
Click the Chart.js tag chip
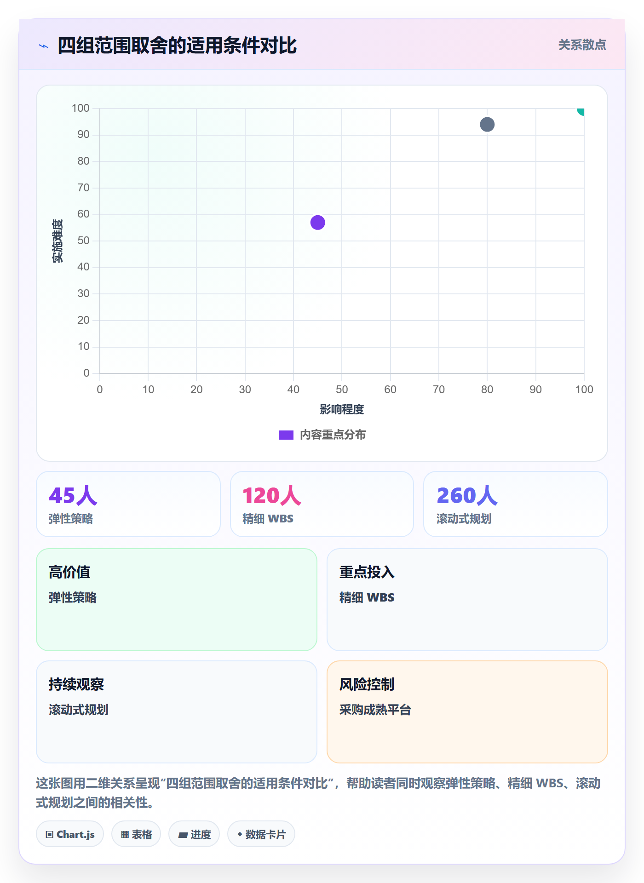70,834
